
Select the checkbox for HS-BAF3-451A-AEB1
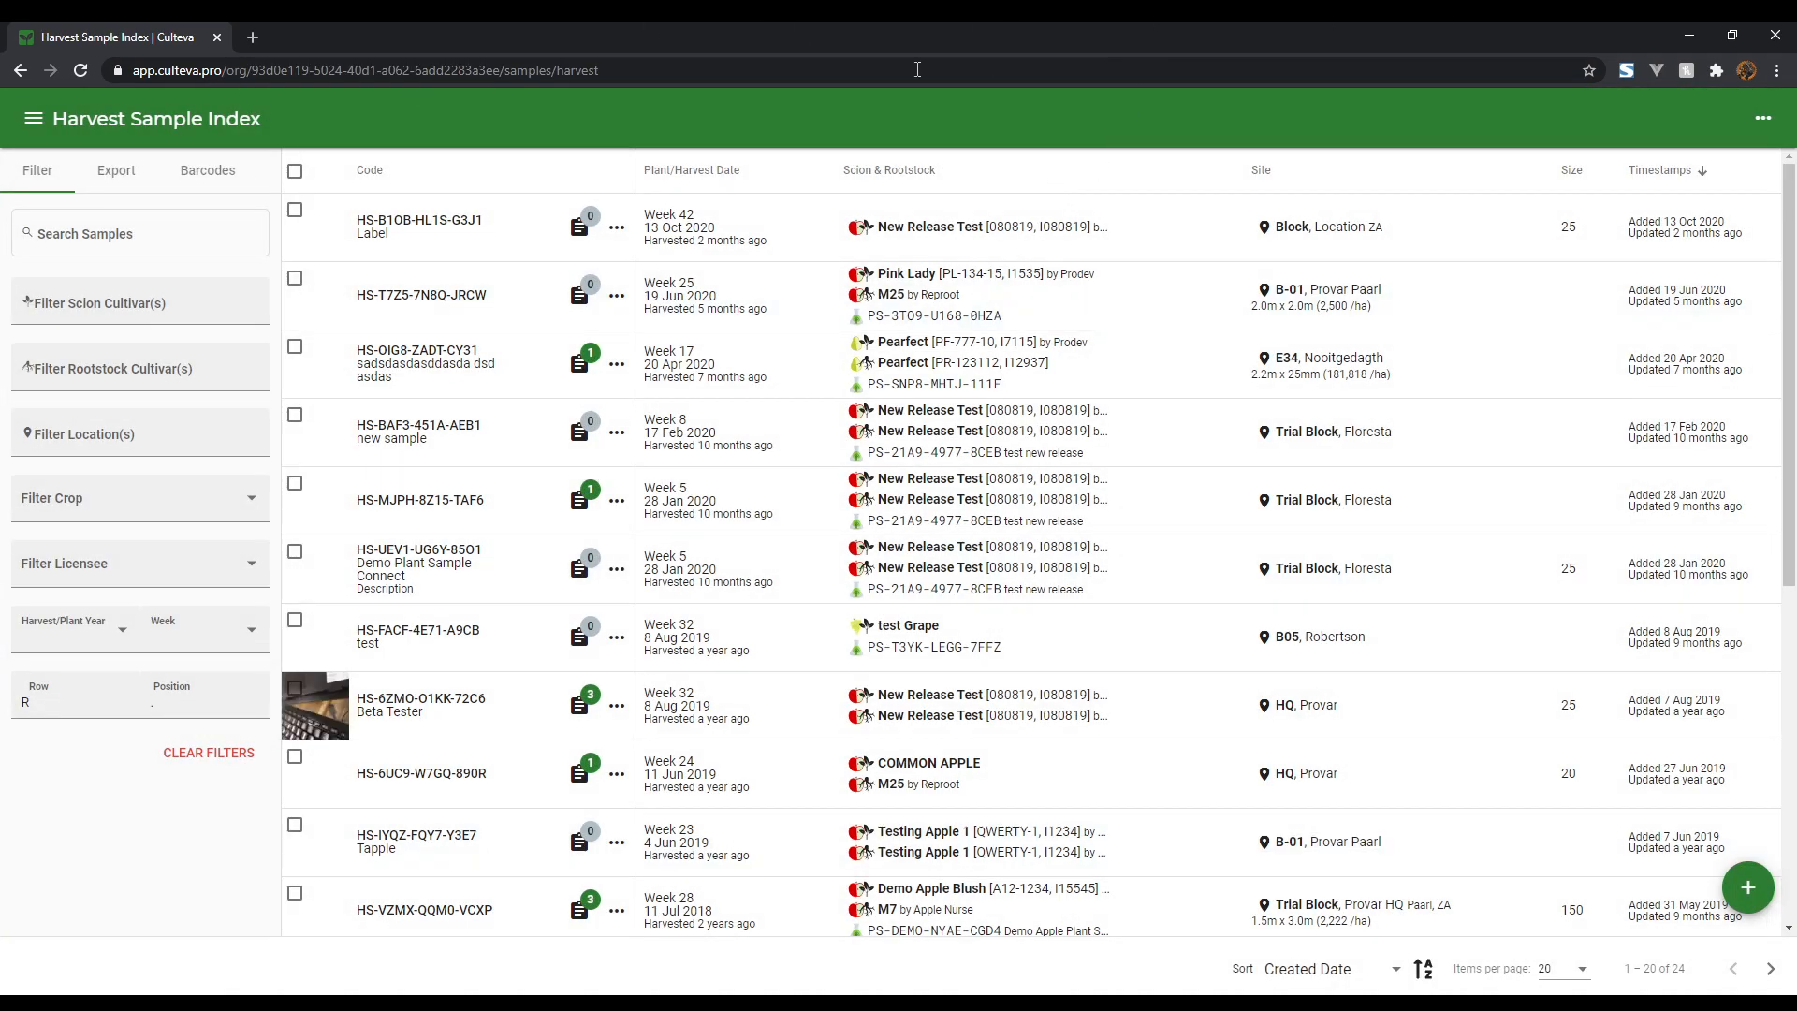point(295,415)
